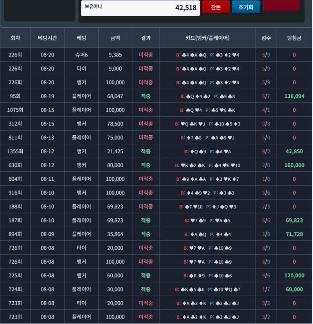Click the 보유머니 balance field showing 42,518

click(140, 8)
